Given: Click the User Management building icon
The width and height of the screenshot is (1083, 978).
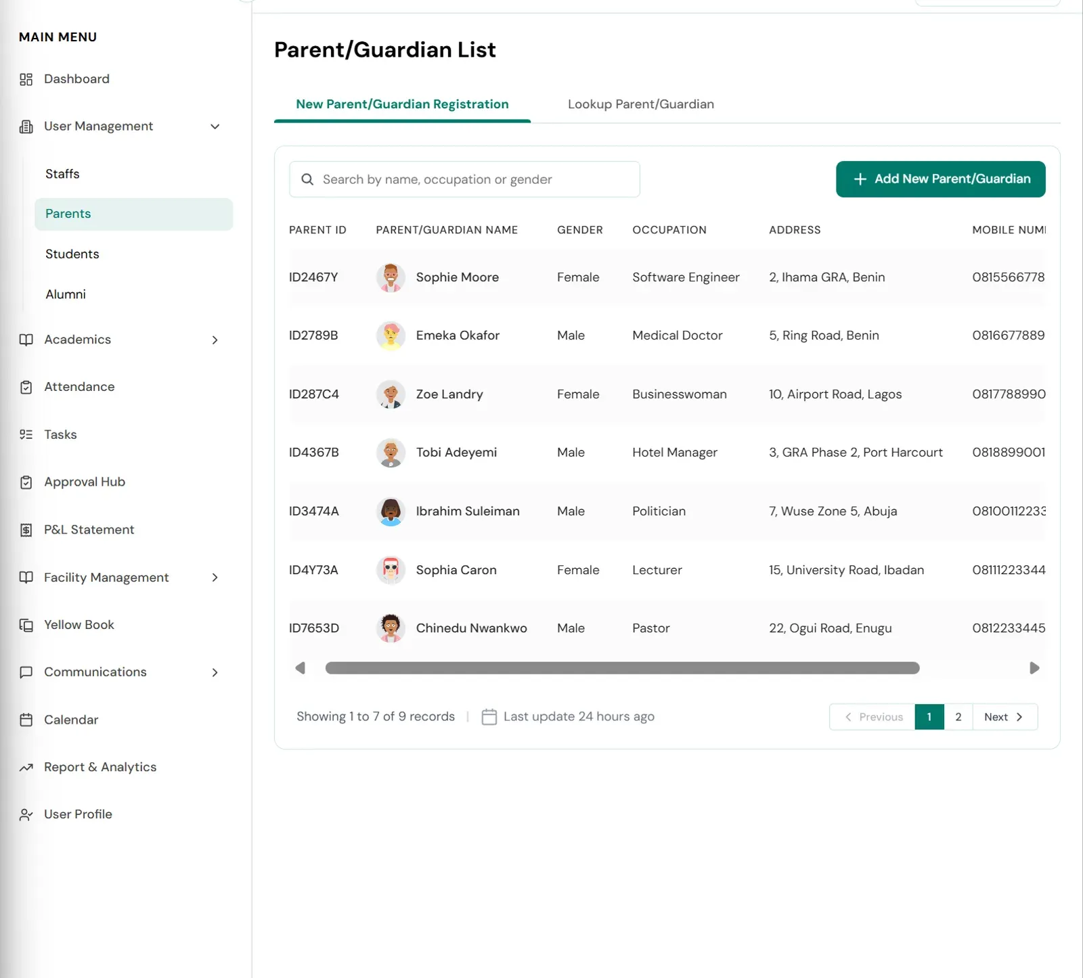Looking at the screenshot, I should [26, 126].
